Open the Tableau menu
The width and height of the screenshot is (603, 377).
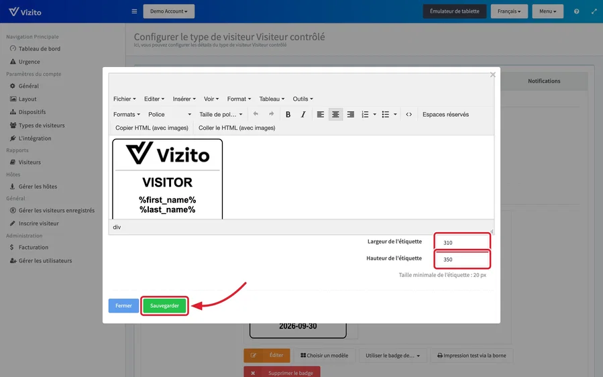tap(272, 99)
